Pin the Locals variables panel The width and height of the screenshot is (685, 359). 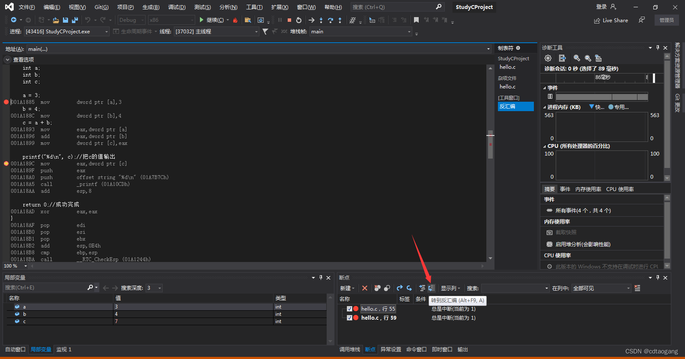[321, 277]
